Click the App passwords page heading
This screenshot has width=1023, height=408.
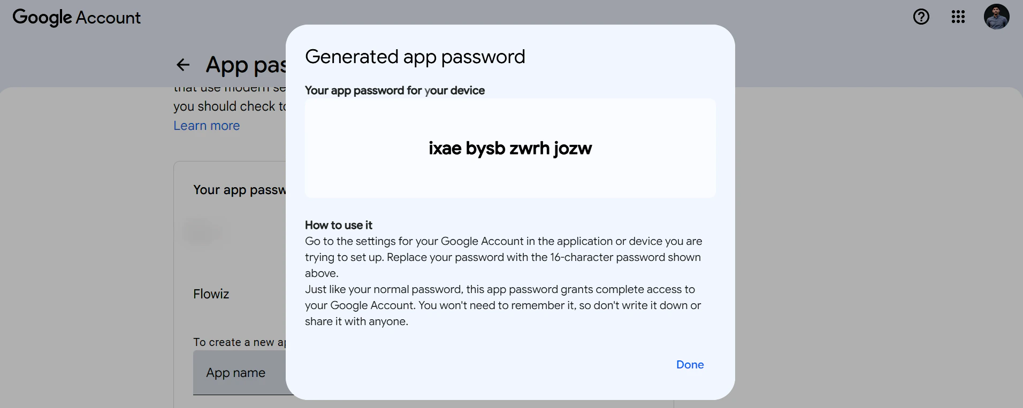pos(246,64)
